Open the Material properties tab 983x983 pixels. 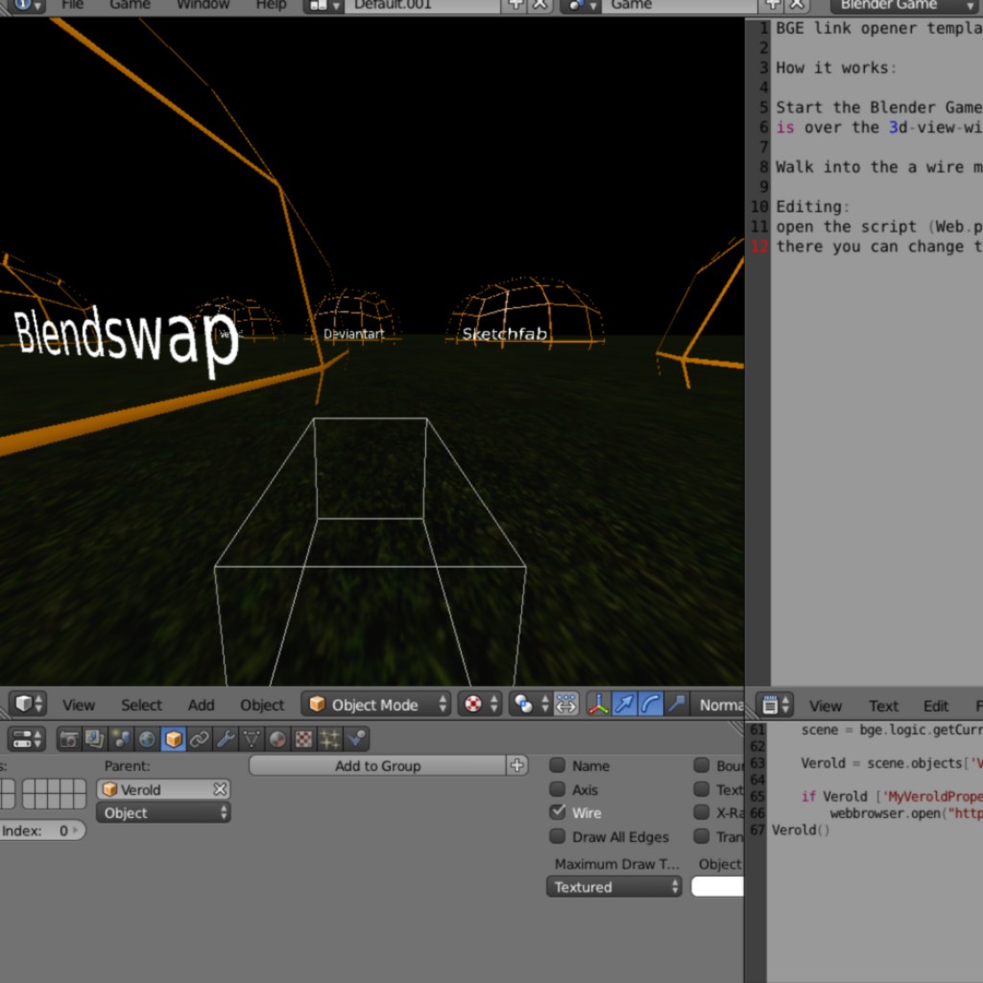click(x=276, y=739)
